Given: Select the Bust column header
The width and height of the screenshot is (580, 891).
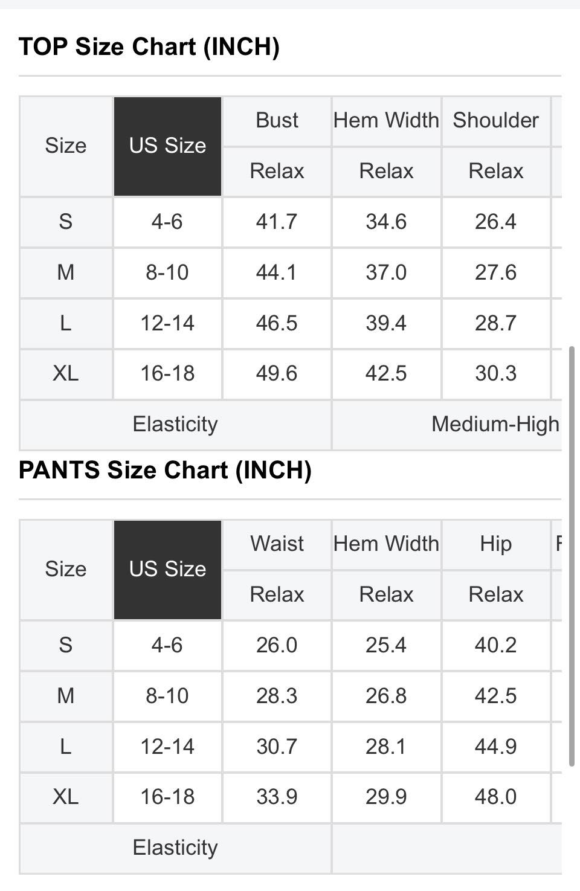Looking at the screenshot, I should [x=277, y=121].
